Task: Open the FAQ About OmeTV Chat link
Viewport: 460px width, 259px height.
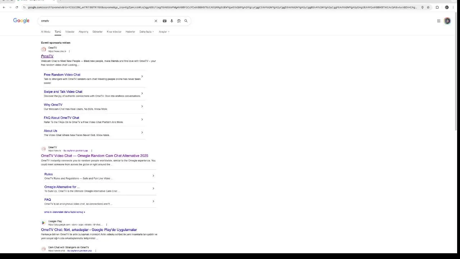Action: [61, 118]
